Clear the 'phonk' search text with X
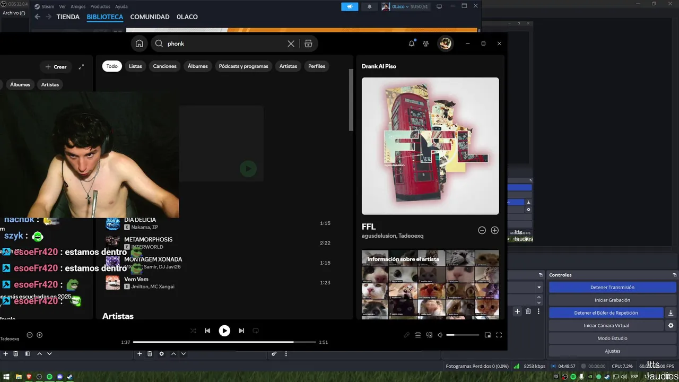 click(291, 44)
